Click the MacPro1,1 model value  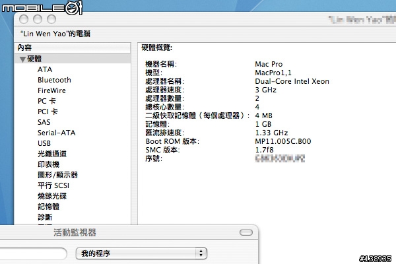point(273,73)
